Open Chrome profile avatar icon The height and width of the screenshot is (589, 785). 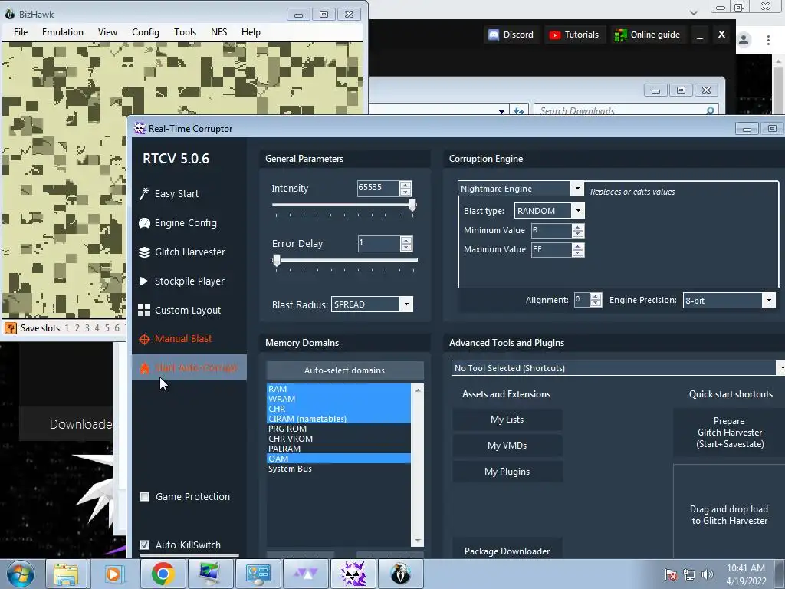click(744, 40)
